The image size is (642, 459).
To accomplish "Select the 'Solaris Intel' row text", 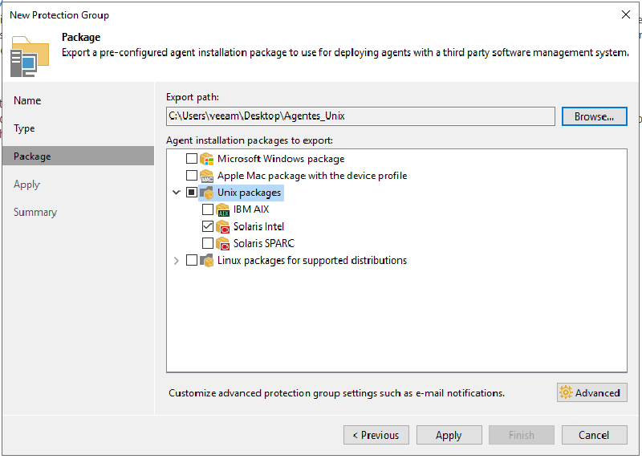I will pyautogui.click(x=258, y=226).
